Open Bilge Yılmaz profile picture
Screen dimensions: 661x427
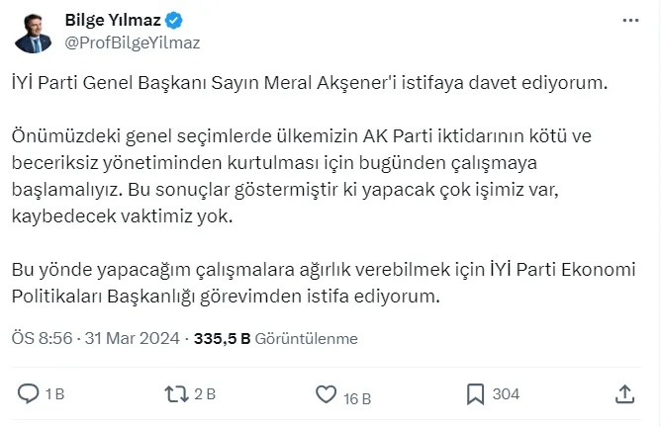click(34, 32)
